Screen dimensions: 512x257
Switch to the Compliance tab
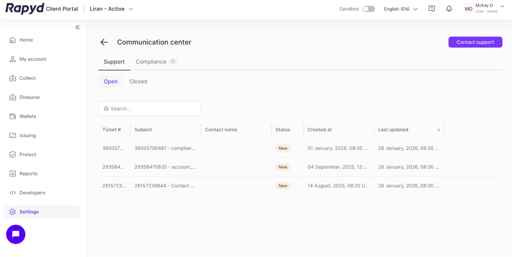[151, 62]
